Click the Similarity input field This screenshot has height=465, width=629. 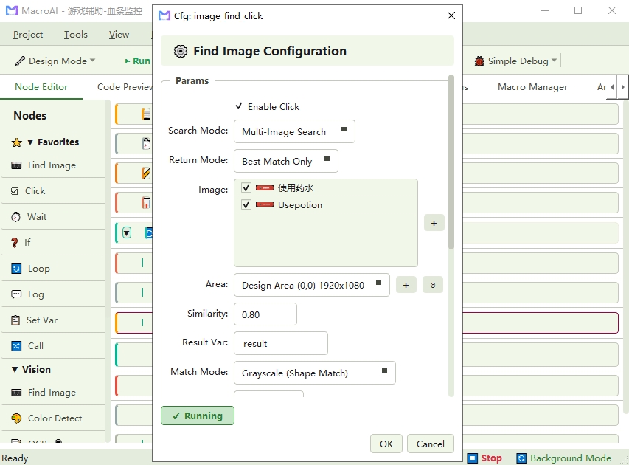[265, 314]
